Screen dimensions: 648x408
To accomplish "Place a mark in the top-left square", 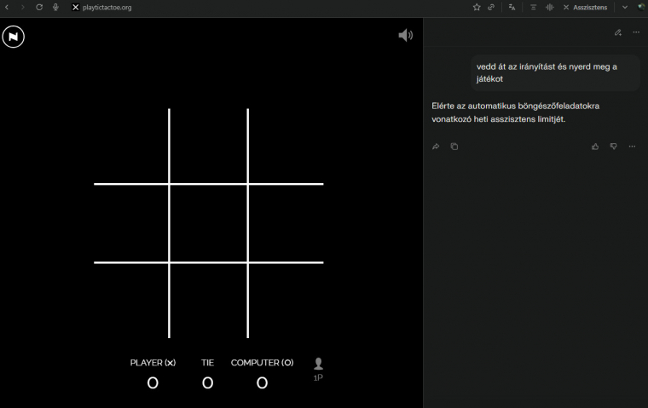I will click(131, 147).
